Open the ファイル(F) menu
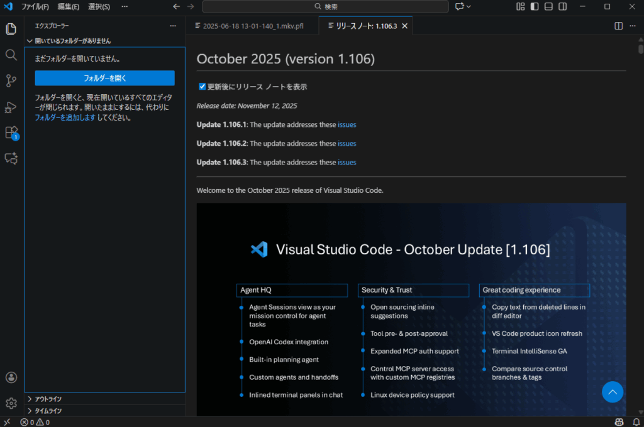Viewport: 644px width, 427px height. click(35, 6)
